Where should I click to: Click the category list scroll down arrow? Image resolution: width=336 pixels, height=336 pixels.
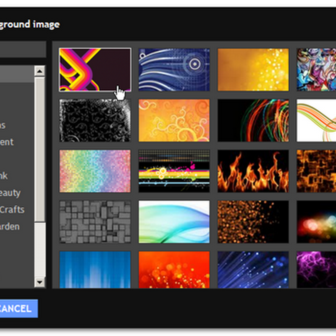[x=39, y=282]
